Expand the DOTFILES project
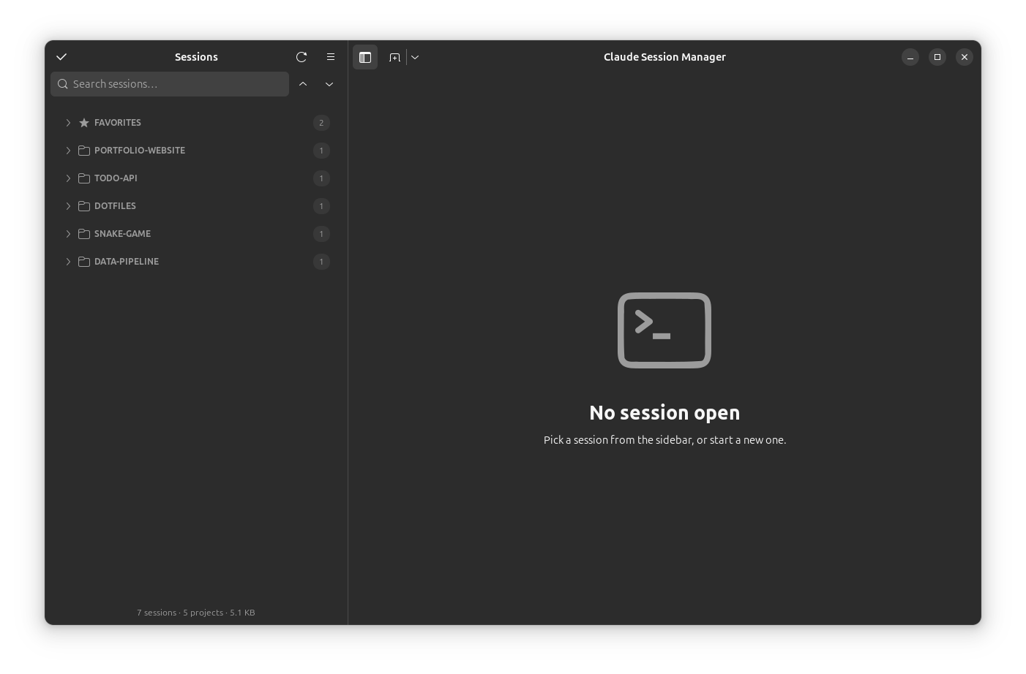 coord(68,206)
